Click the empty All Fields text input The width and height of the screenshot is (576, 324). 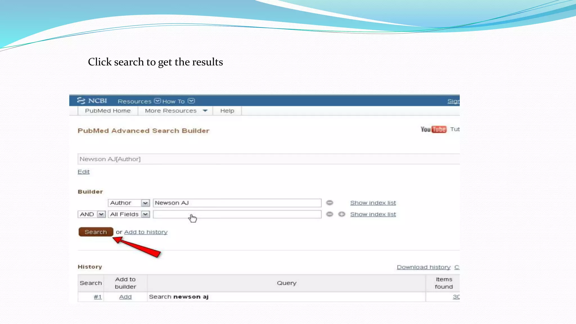[237, 214]
